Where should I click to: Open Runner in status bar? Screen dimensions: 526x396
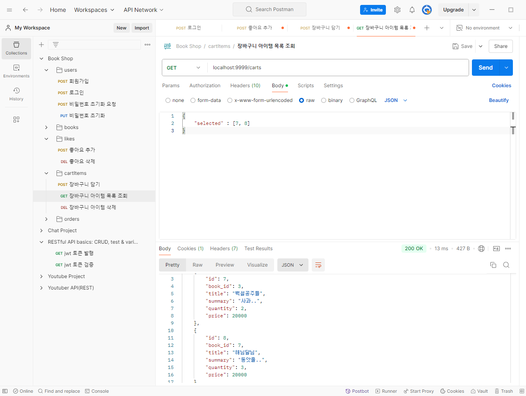pyautogui.click(x=386, y=391)
